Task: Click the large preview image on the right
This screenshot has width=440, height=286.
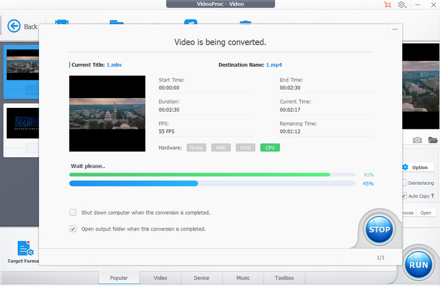Action: (421, 86)
